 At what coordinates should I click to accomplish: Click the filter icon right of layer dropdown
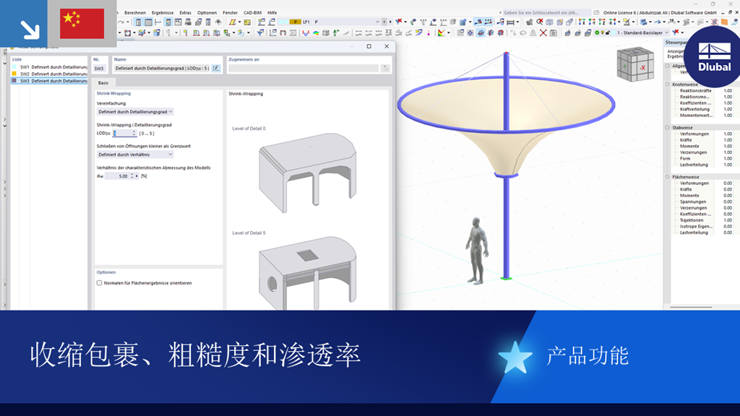(x=676, y=33)
